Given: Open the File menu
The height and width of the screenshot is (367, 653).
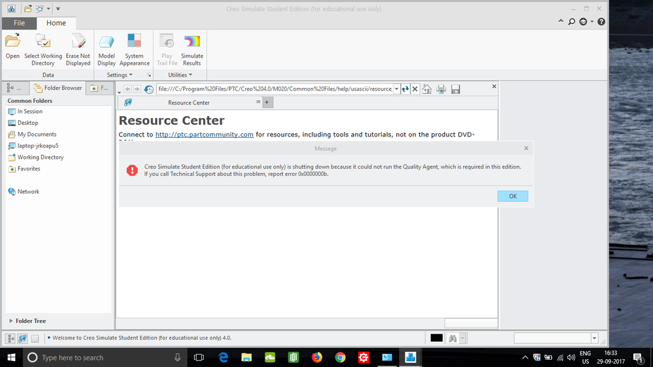Looking at the screenshot, I should point(19,23).
